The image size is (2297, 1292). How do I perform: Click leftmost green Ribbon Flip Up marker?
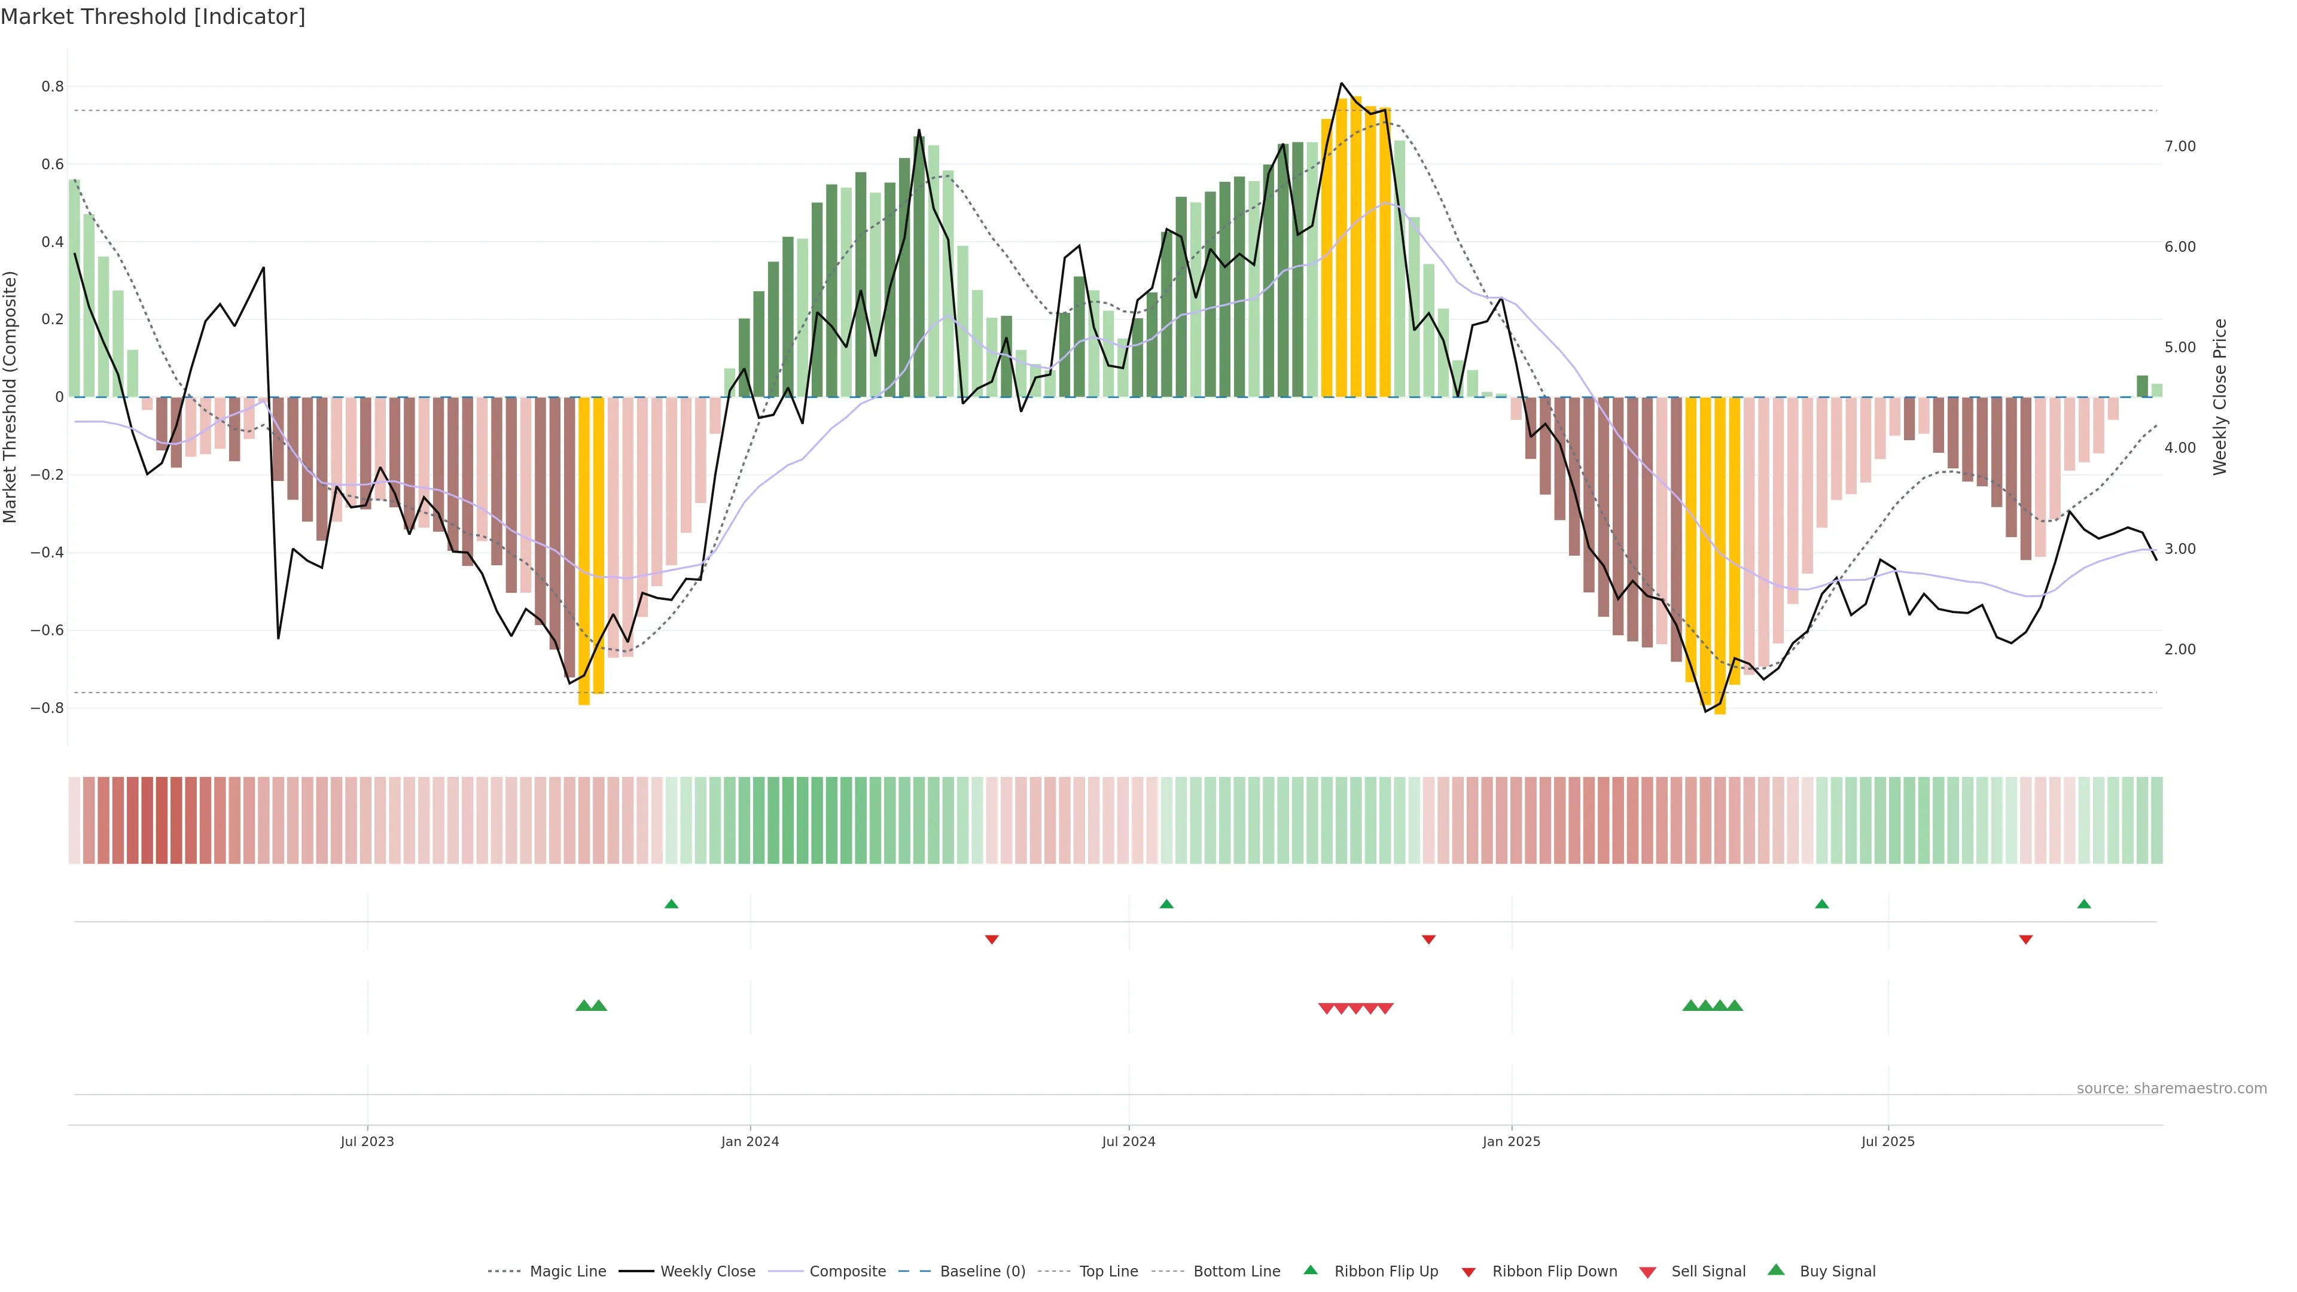pyautogui.click(x=671, y=904)
